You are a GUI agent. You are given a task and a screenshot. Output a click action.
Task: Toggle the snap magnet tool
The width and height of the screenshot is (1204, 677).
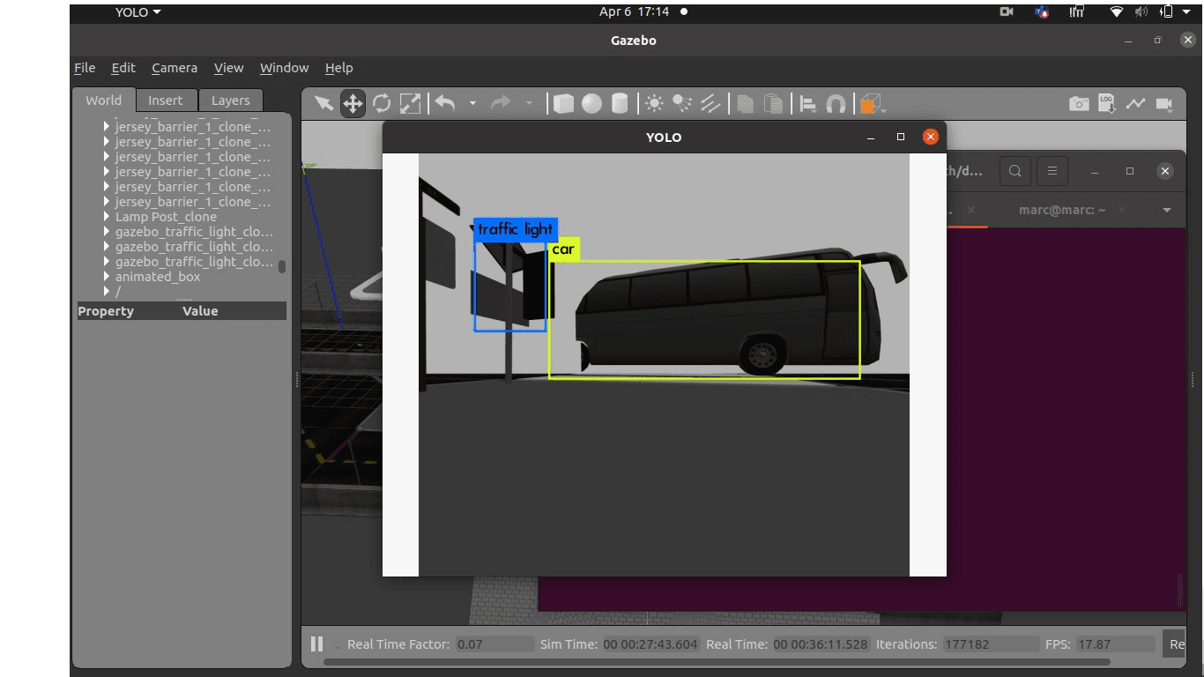pyautogui.click(x=836, y=104)
